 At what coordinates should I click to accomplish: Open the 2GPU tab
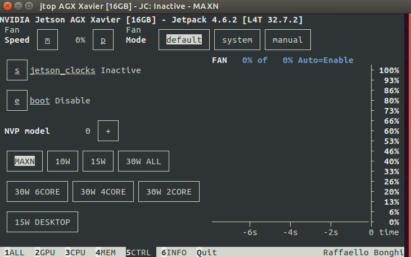45,253
